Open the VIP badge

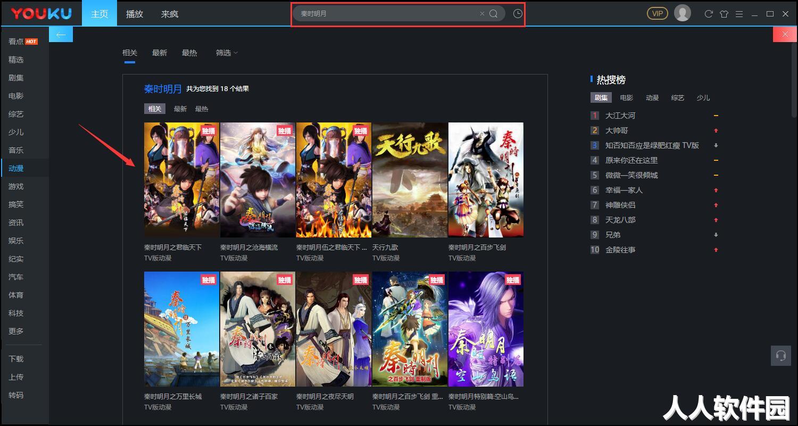(658, 13)
